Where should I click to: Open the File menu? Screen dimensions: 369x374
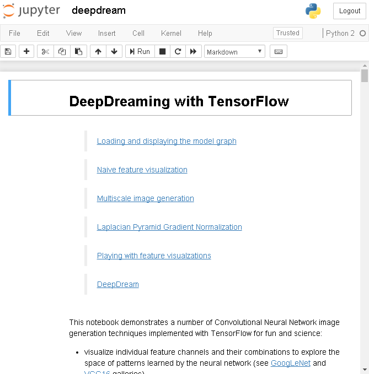point(14,33)
